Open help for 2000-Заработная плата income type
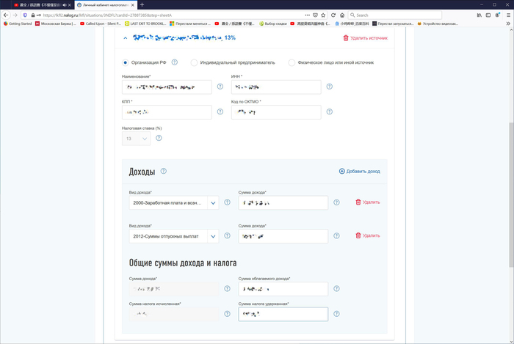Screen dimensions: 514x344 point(227,202)
